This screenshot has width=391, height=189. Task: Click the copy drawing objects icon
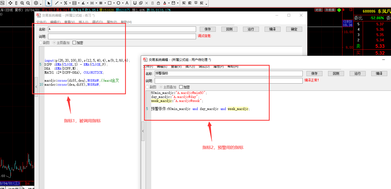[x=141, y=3]
